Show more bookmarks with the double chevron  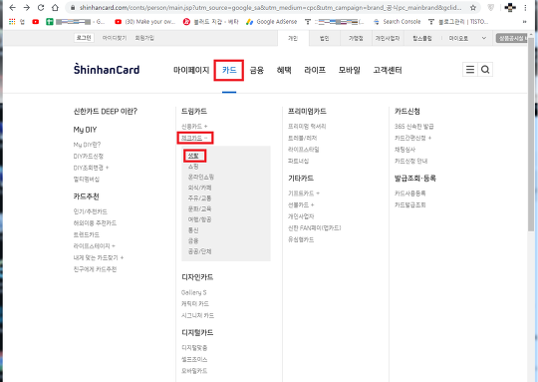click(x=525, y=22)
